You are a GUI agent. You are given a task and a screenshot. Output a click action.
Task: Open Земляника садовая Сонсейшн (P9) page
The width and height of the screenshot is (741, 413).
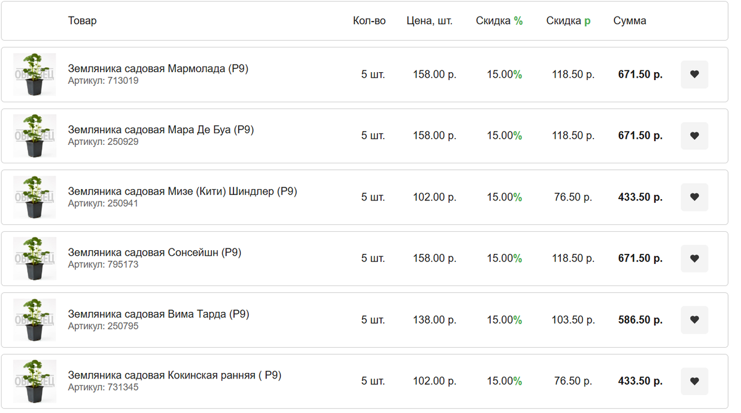click(x=154, y=252)
